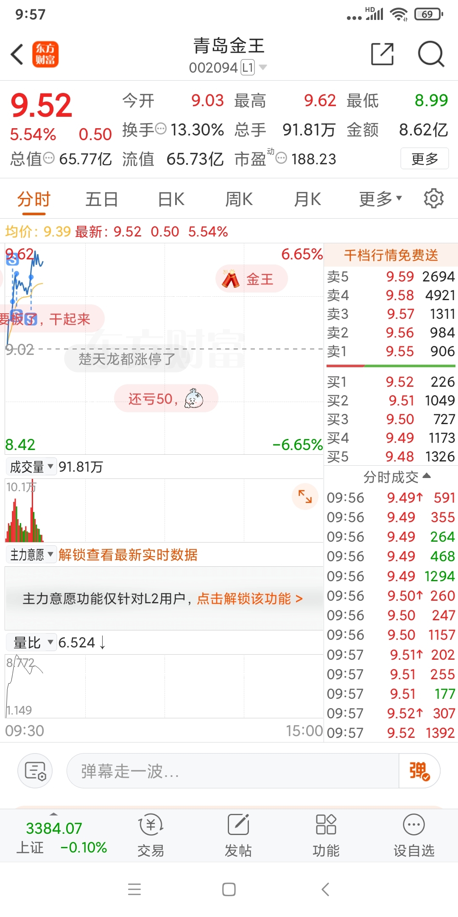Viewport: 458px width, 917px height.
Task: Switch to 月K tab
Action: point(307,198)
